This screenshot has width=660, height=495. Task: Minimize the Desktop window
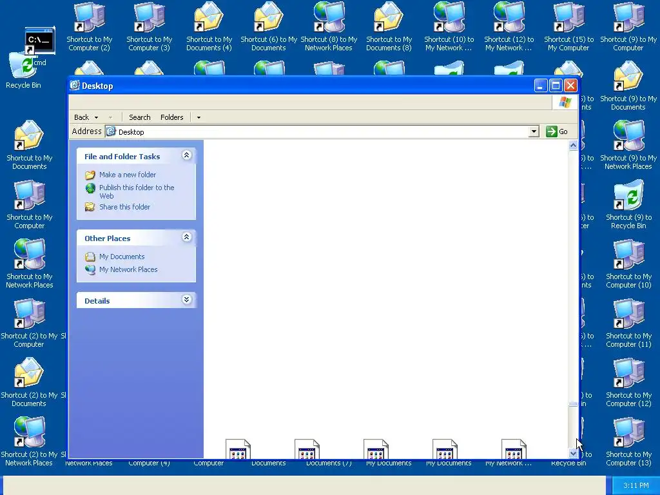click(x=541, y=86)
